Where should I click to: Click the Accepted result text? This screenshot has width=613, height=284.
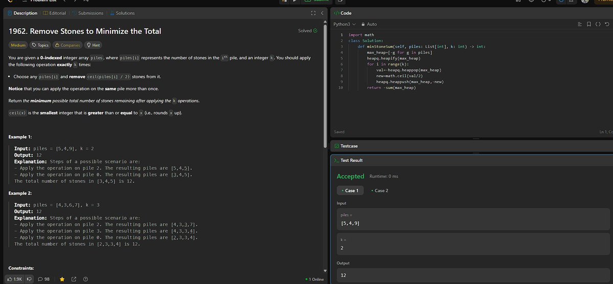pyautogui.click(x=350, y=177)
